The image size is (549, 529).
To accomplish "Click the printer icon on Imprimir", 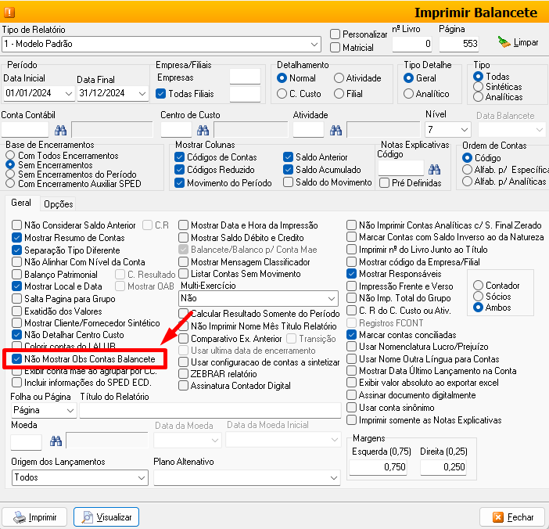I will coord(17,517).
